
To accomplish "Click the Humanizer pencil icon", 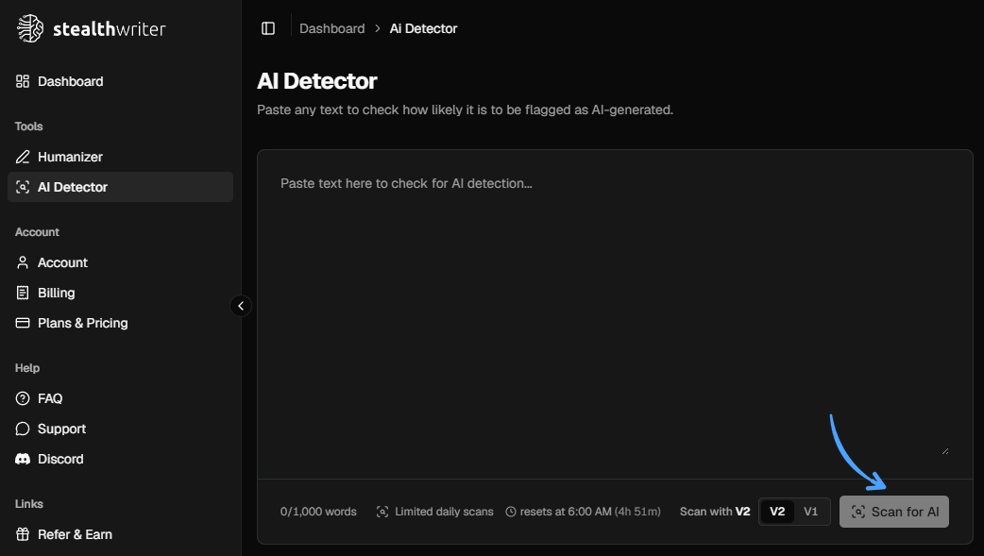I will [23, 157].
